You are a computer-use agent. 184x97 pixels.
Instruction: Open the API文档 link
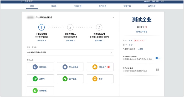coord(147,1)
